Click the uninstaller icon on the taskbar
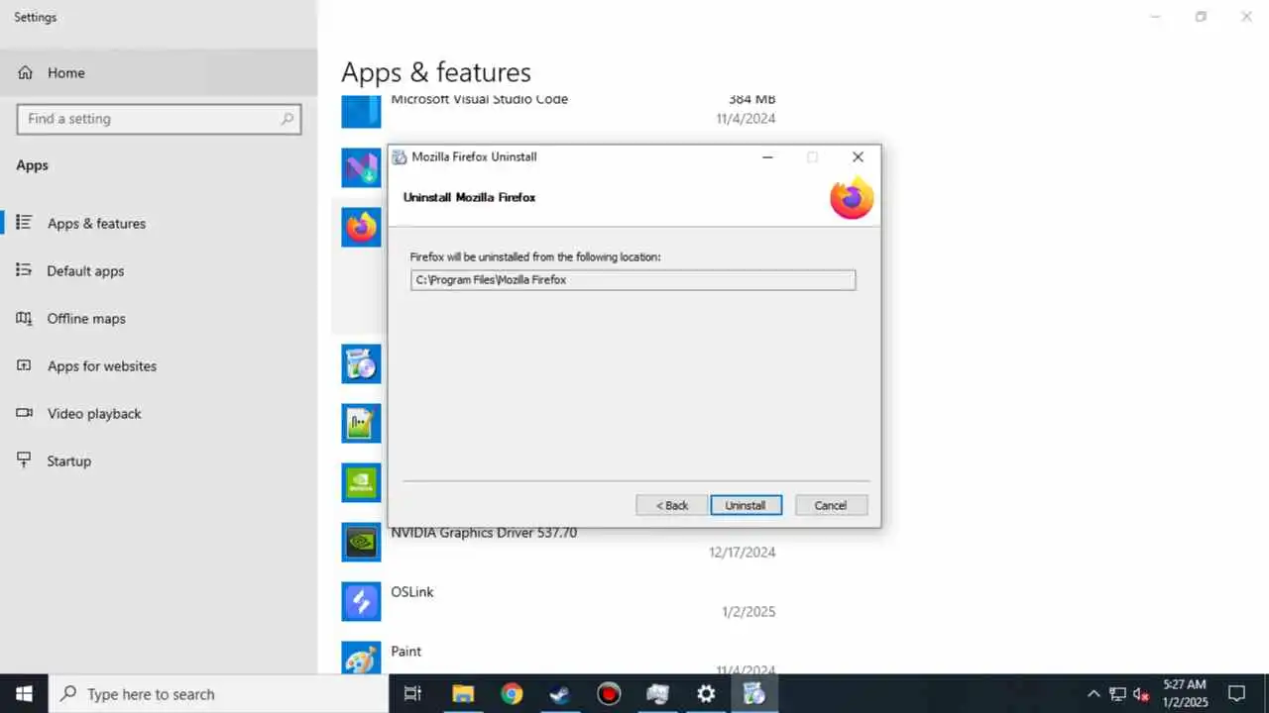This screenshot has width=1269, height=713. click(x=754, y=694)
